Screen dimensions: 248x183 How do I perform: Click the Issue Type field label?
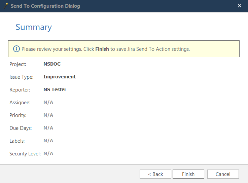22,77
